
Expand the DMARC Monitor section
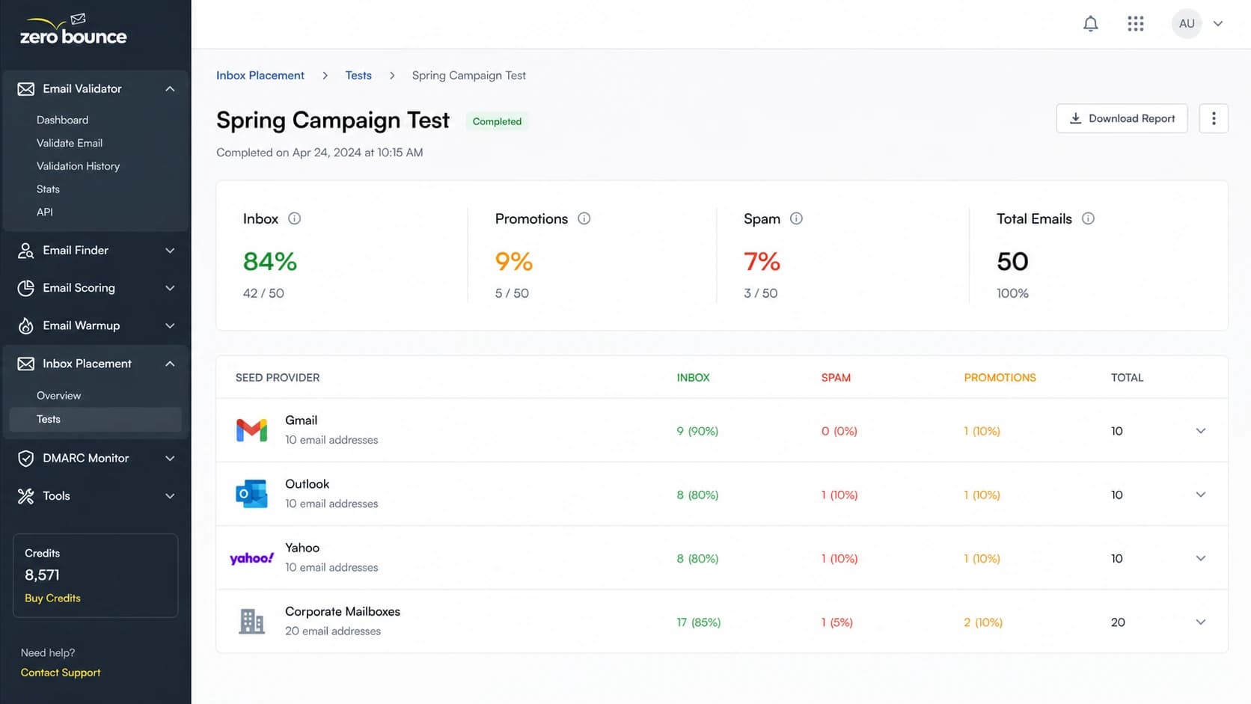click(x=170, y=458)
